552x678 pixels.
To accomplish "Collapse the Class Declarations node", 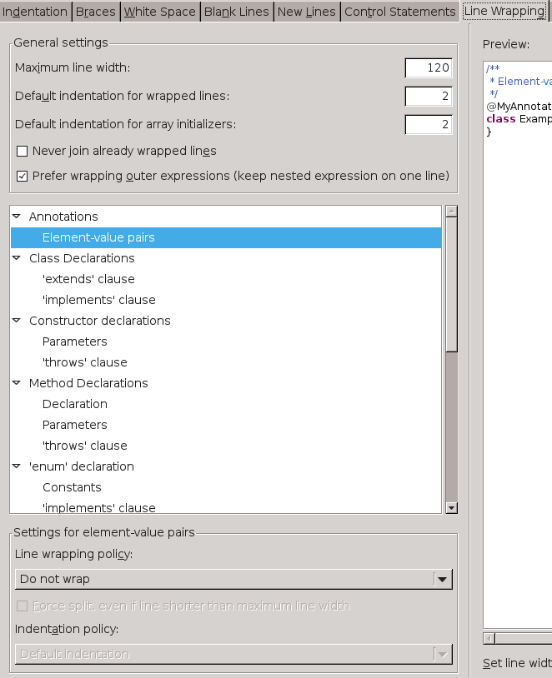I will [17, 258].
